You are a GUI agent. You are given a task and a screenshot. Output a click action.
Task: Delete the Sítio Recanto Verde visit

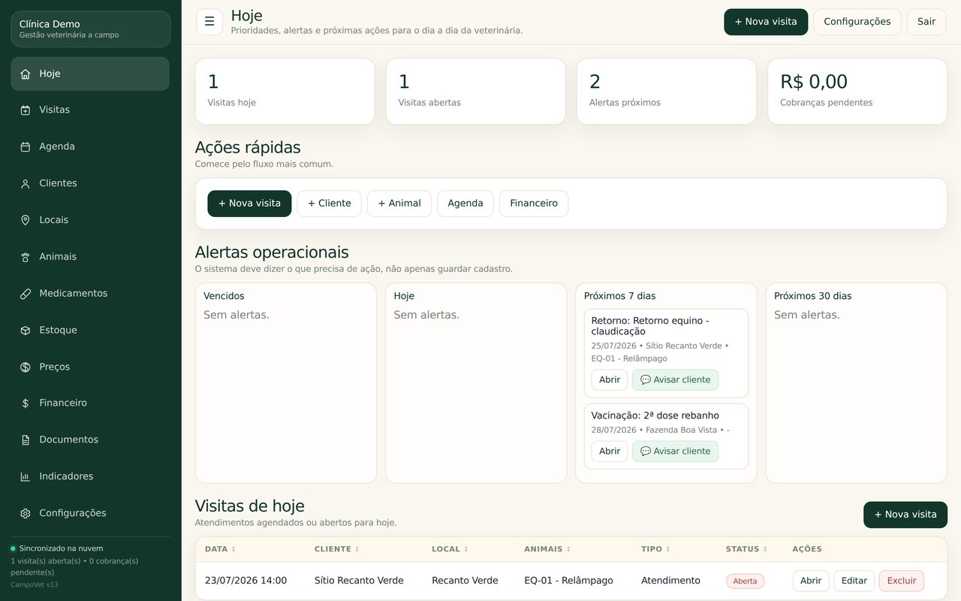[x=902, y=581]
